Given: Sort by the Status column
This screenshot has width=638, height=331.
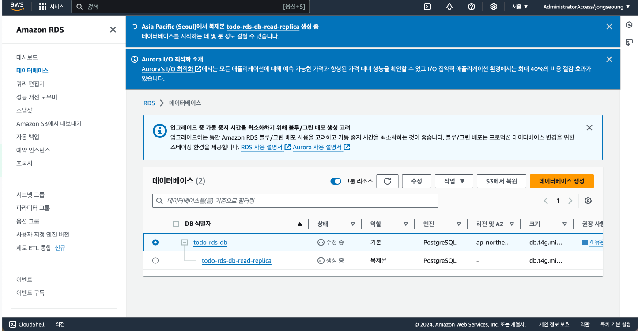Looking at the screenshot, I should [x=353, y=224].
